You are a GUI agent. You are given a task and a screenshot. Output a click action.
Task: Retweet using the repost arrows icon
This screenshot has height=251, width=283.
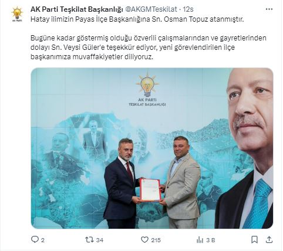pyautogui.click(x=89, y=240)
